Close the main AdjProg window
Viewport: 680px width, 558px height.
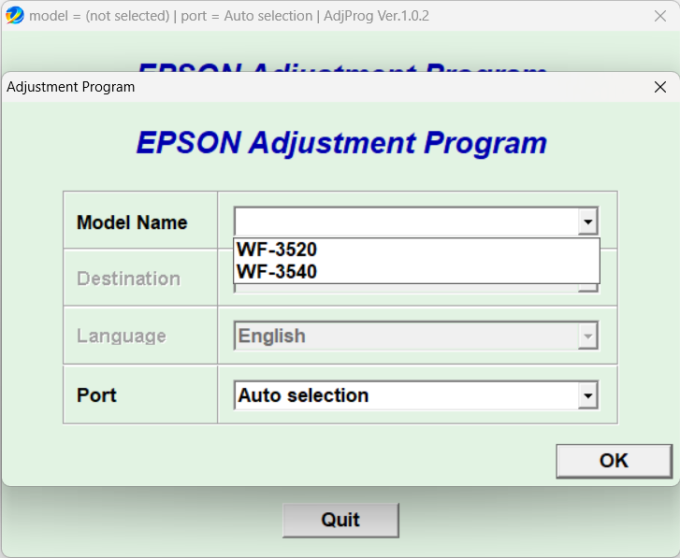[658, 16]
